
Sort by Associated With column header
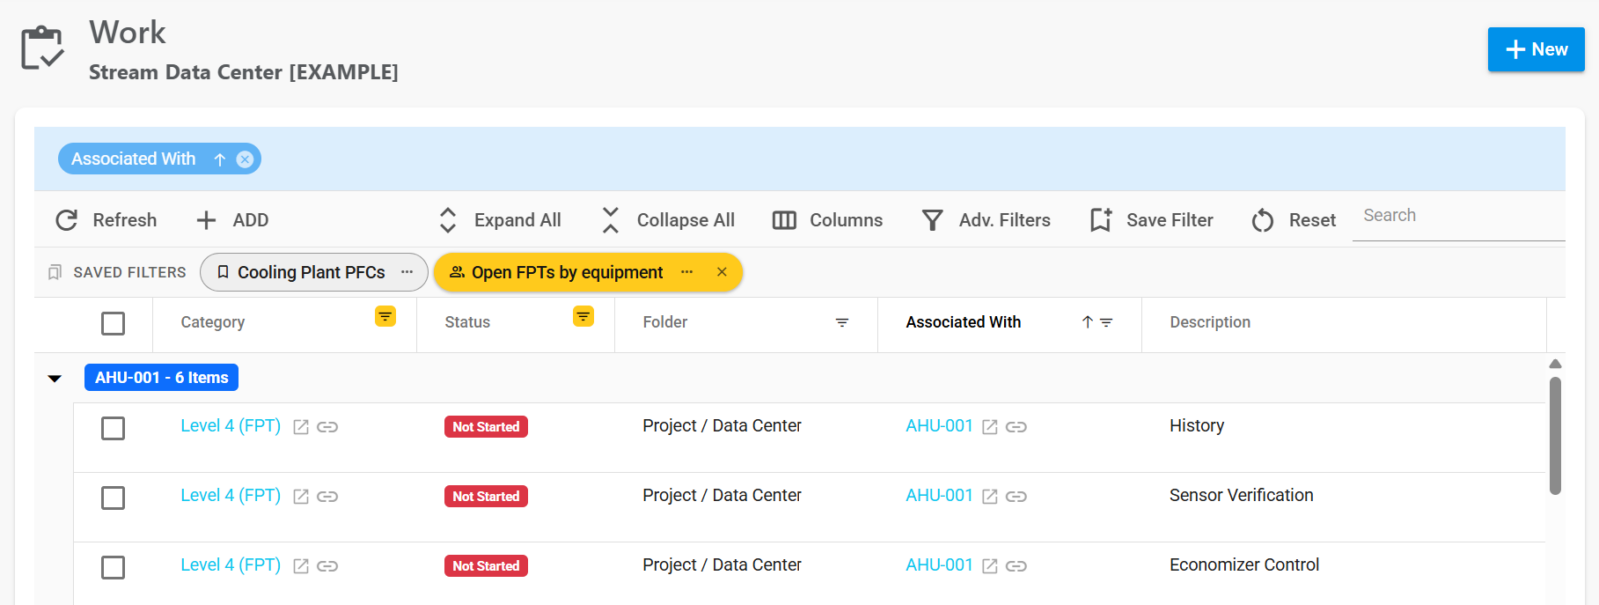tap(963, 322)
